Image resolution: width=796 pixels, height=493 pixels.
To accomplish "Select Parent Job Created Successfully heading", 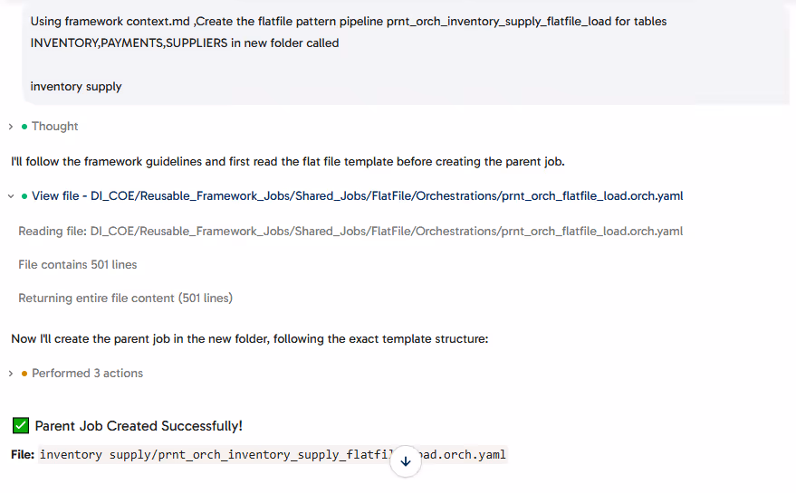I will [x=138, y=426].
